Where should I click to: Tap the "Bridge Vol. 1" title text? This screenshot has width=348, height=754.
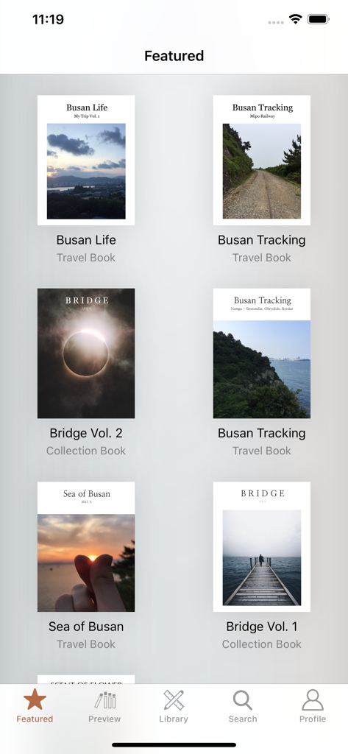click(x=261, y=627)
